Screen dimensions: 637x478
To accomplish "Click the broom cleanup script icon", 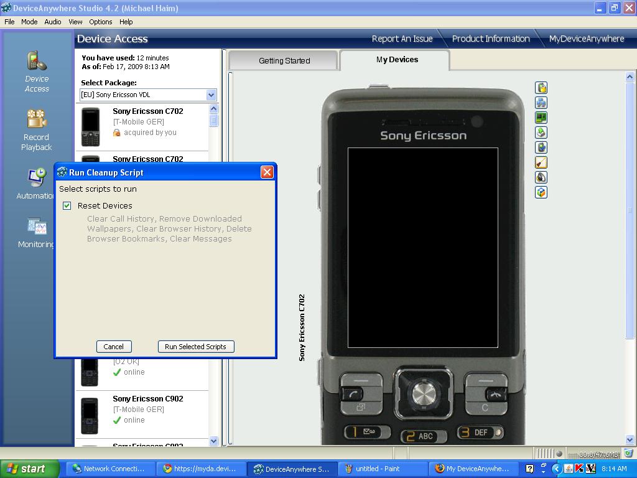I will [541, 162].
